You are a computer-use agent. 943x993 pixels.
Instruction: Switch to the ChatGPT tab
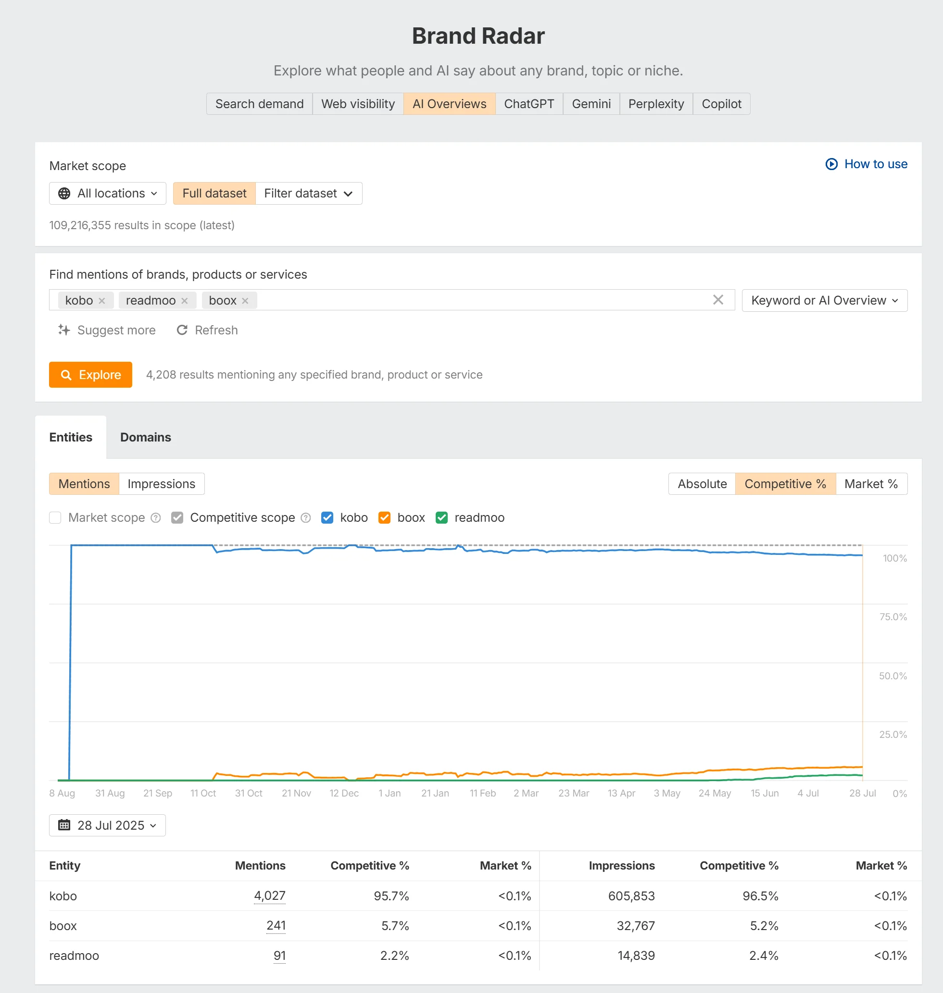529,104
